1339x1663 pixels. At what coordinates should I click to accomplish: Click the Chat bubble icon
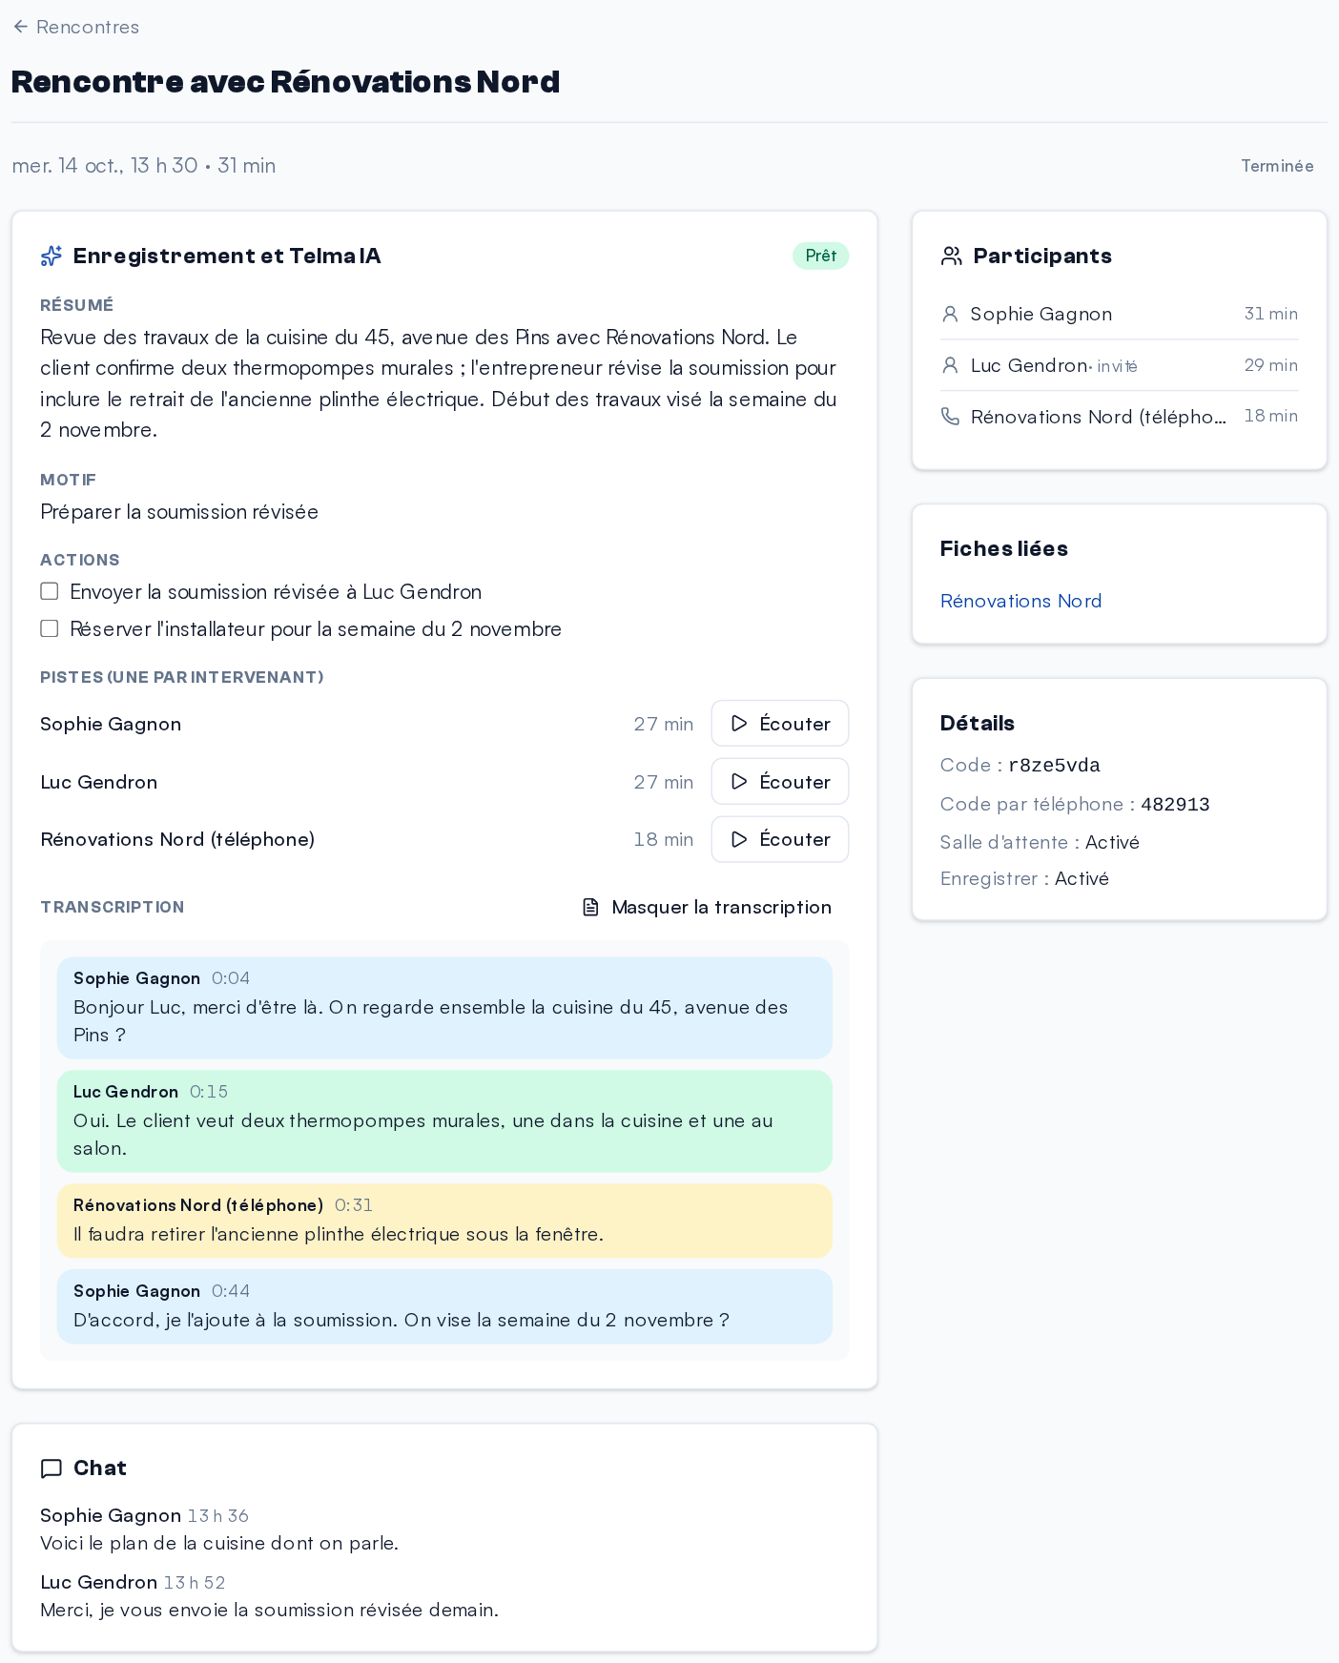tap(51, 1468)
